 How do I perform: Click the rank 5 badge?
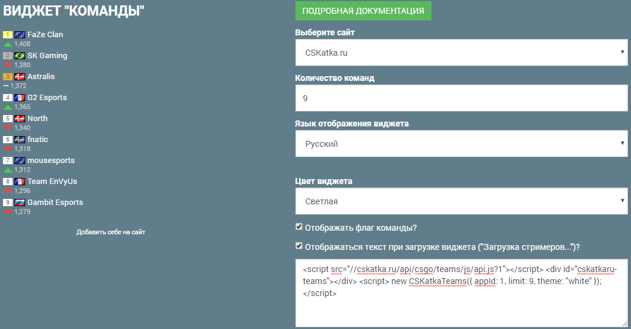8,119
